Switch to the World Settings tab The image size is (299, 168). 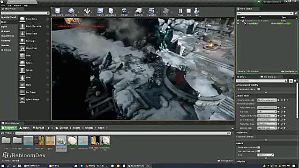click(268, 77)
